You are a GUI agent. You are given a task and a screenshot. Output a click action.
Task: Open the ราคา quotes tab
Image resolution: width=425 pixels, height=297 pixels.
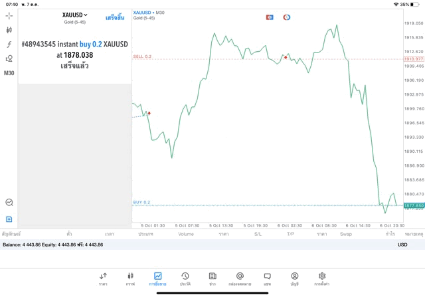click(x=103, y=278)
